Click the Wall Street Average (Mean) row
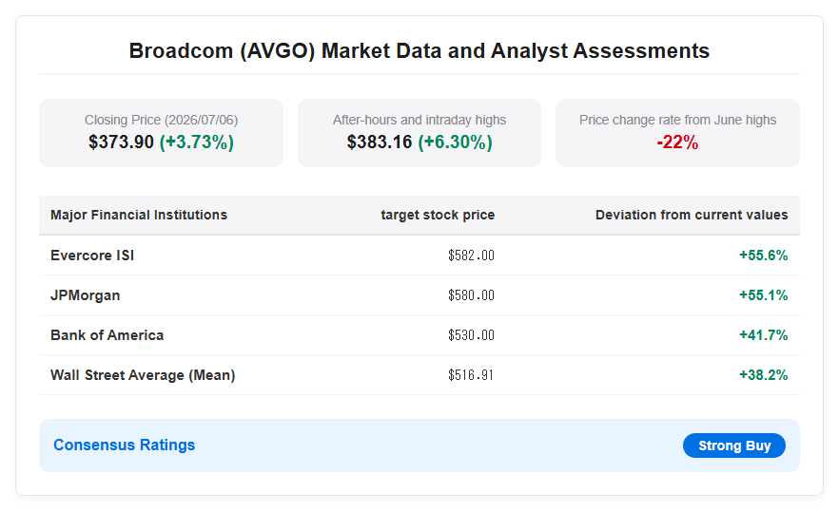Image resolution: width=839 pixels, height=512 pixels. click(419, 375)
